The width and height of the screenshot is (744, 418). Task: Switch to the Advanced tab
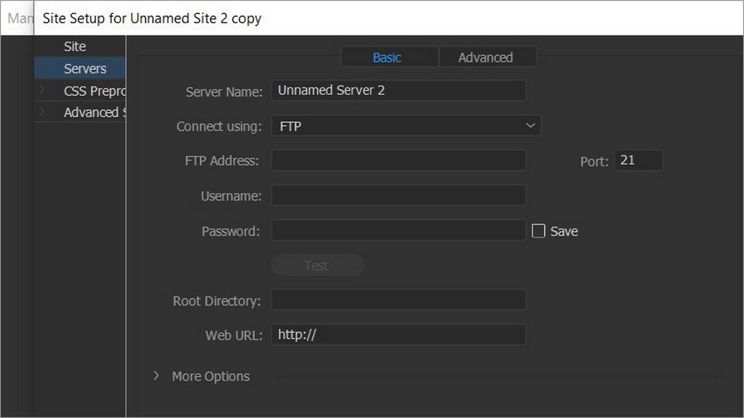coord(485,57)
